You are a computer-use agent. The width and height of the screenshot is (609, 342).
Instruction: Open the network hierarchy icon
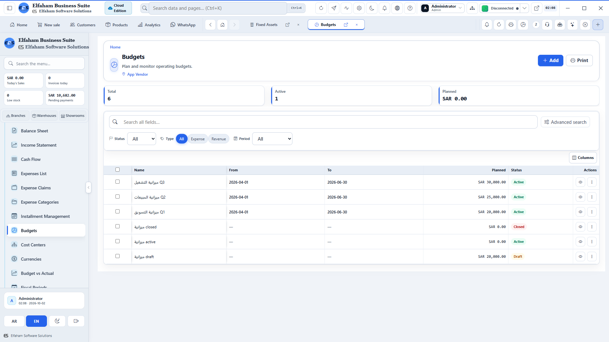coord(472,8)
